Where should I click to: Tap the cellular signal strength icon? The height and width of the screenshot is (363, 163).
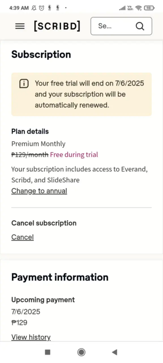(122, 8)
